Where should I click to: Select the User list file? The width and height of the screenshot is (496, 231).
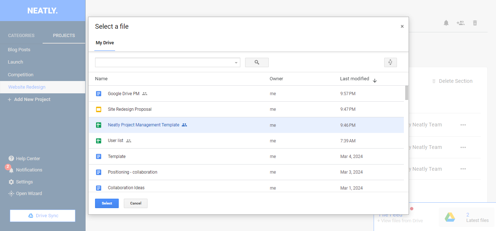(246, 141)
